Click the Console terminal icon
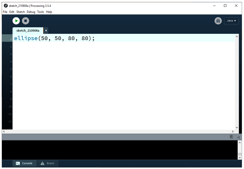Screen dimensions: 244x169 coord(18,163)
